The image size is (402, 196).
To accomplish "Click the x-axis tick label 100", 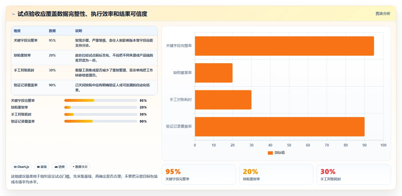I will (x=383, y=145).
